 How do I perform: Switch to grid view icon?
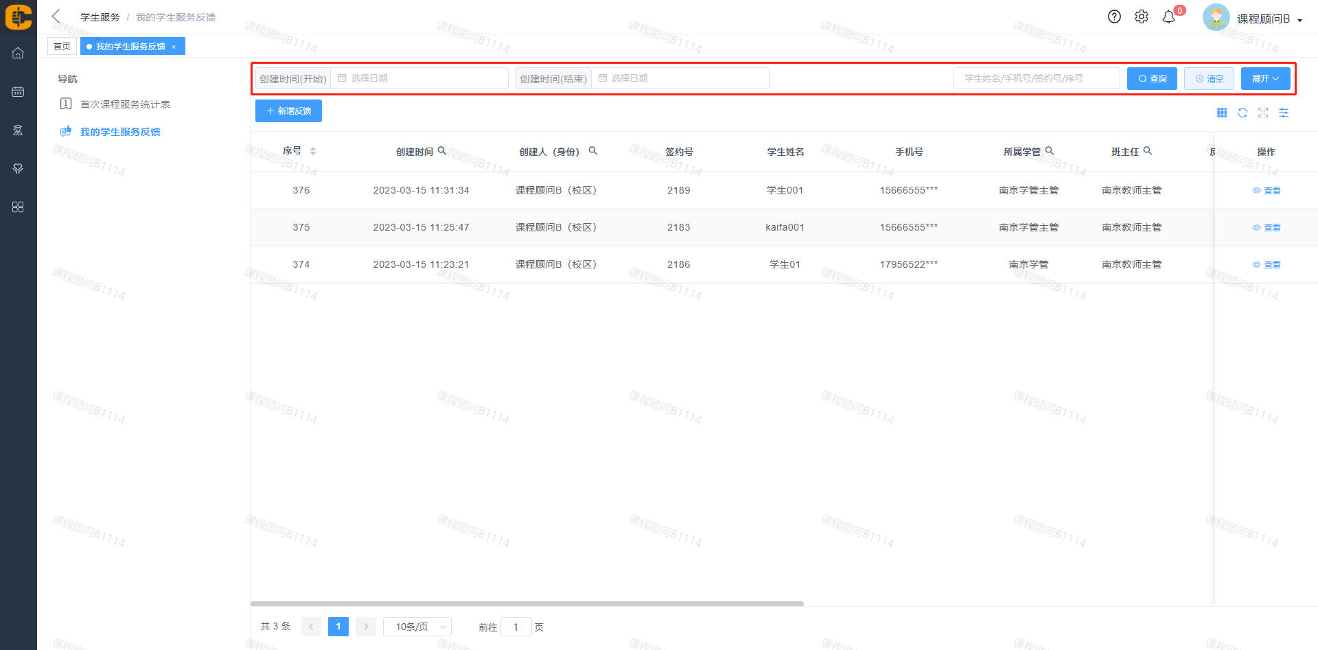click(1222, 113)
